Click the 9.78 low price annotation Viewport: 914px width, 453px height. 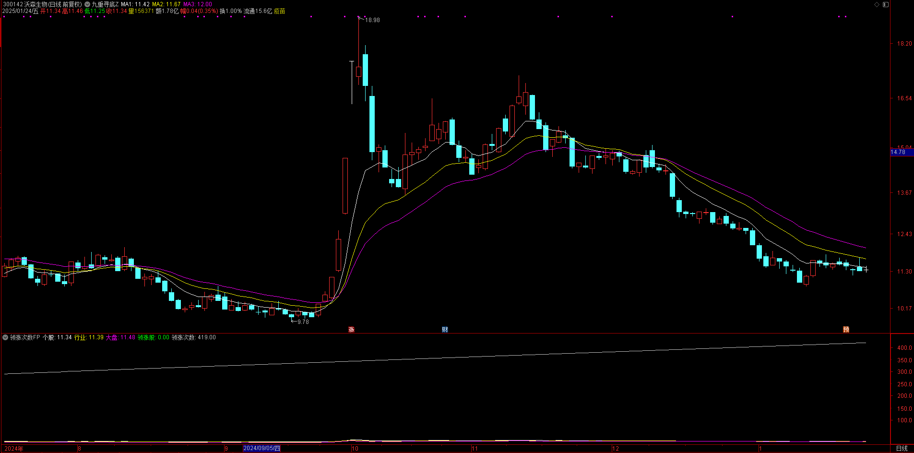pyautogui.click(x=303, y=322)
